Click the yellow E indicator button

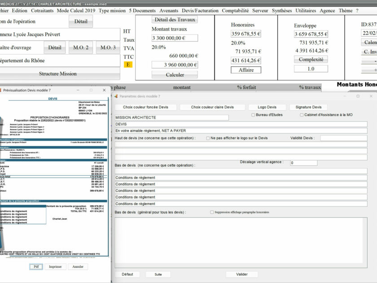tap(128, 65)
